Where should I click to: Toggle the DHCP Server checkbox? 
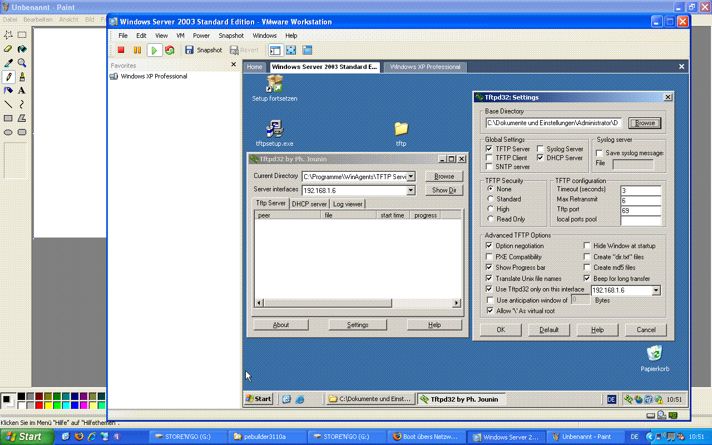pyautogui.click(x=540, y=158)
